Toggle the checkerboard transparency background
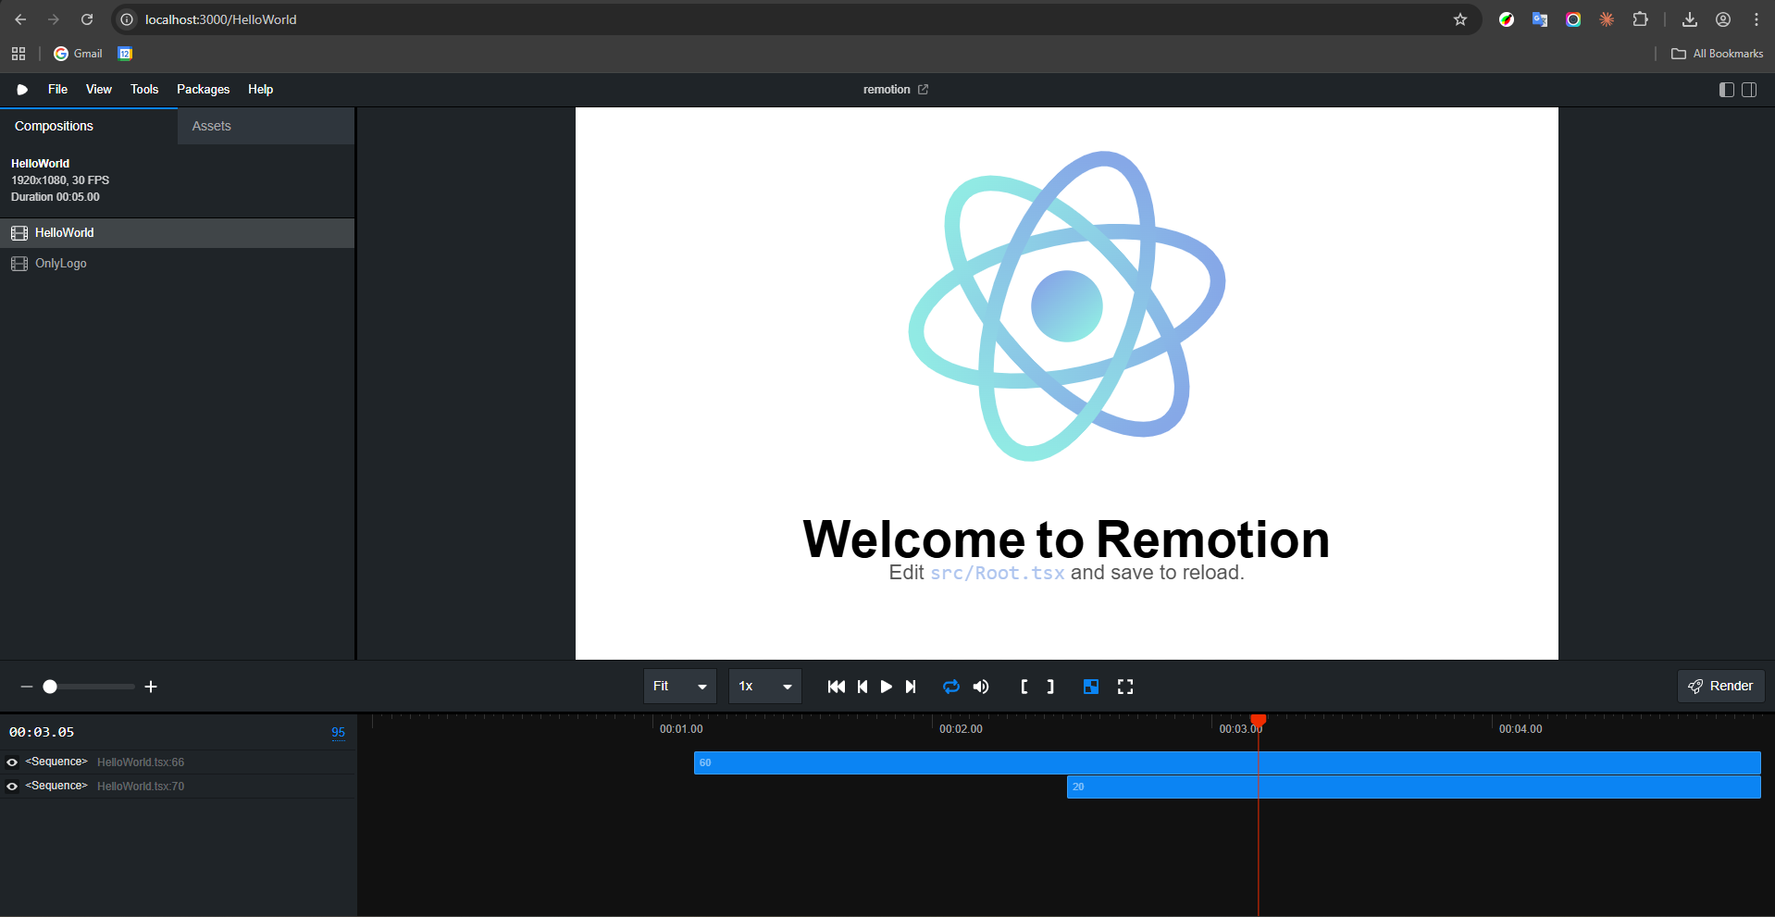 (x=1091, y=687)
